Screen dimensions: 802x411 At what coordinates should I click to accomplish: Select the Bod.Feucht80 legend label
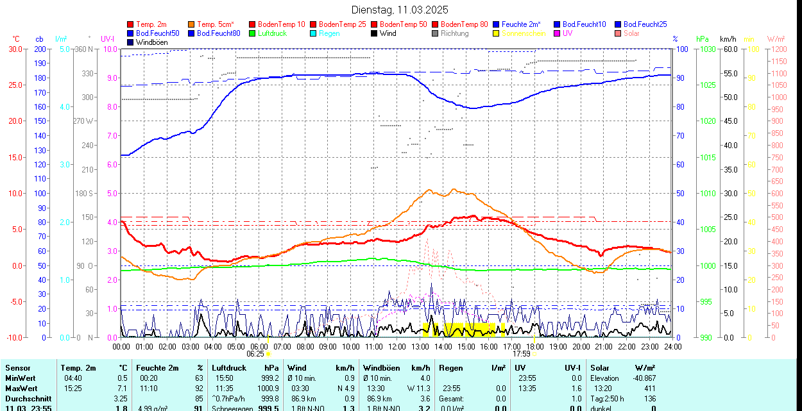point(219,33)
